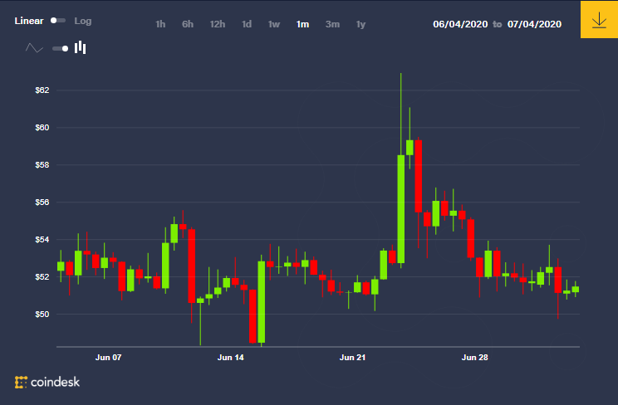Click the yellow download chart button

(x=599, y=19)
